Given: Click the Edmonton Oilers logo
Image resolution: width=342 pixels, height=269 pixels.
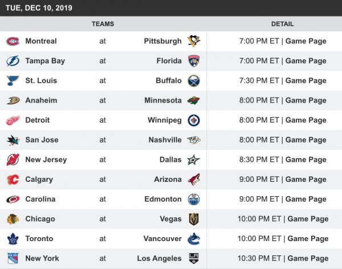Looking at the screenshot, I should (194, 199).
